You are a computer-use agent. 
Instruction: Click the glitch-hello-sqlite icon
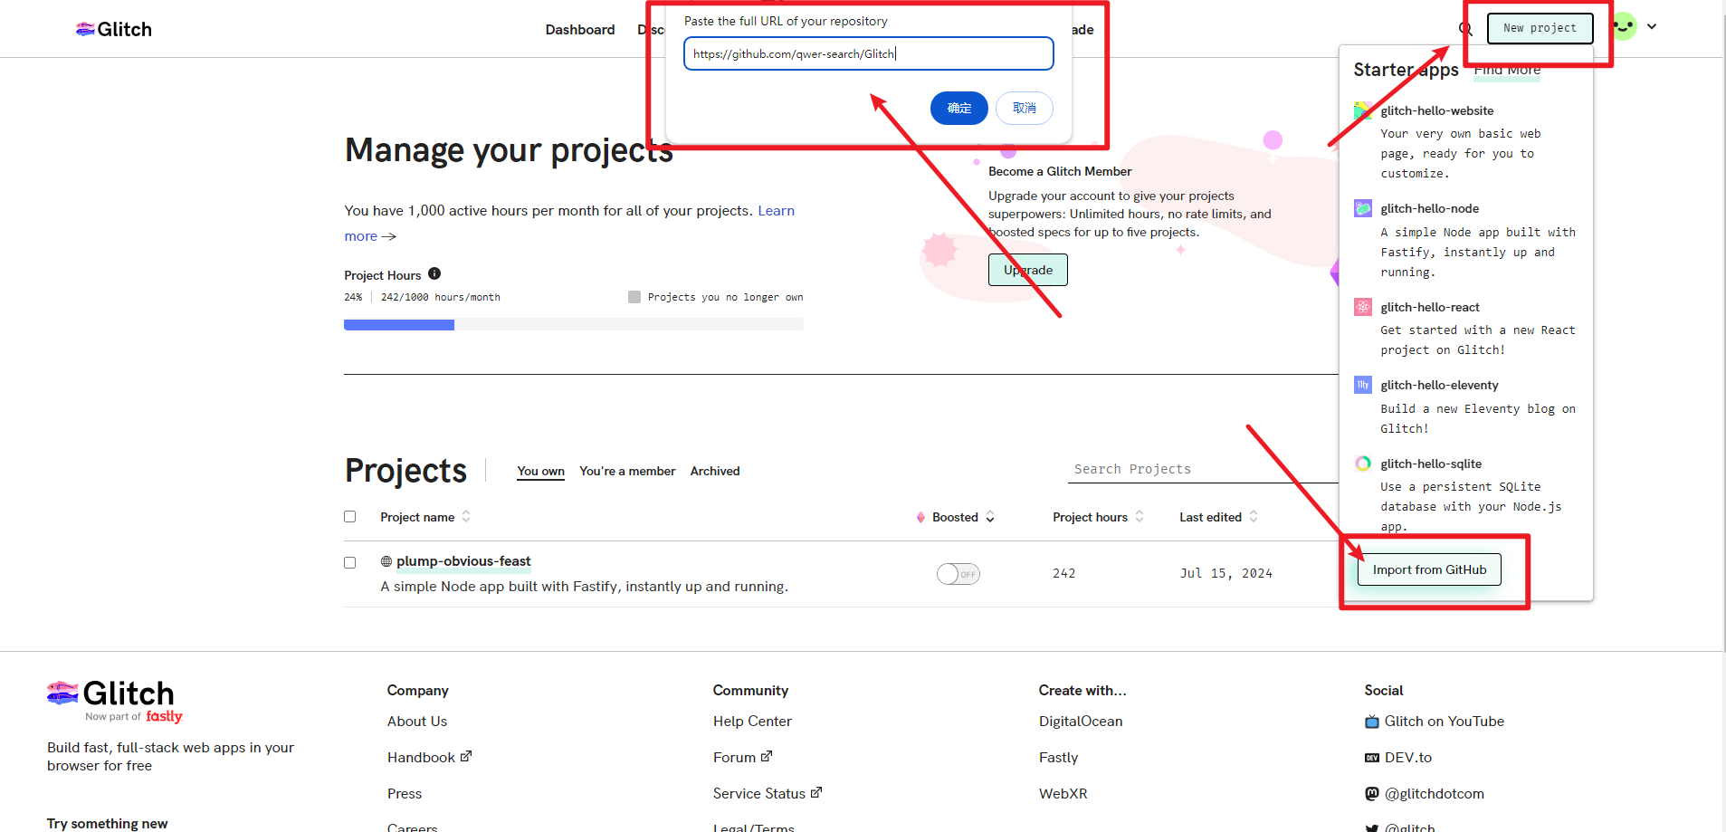[1362, 464]
